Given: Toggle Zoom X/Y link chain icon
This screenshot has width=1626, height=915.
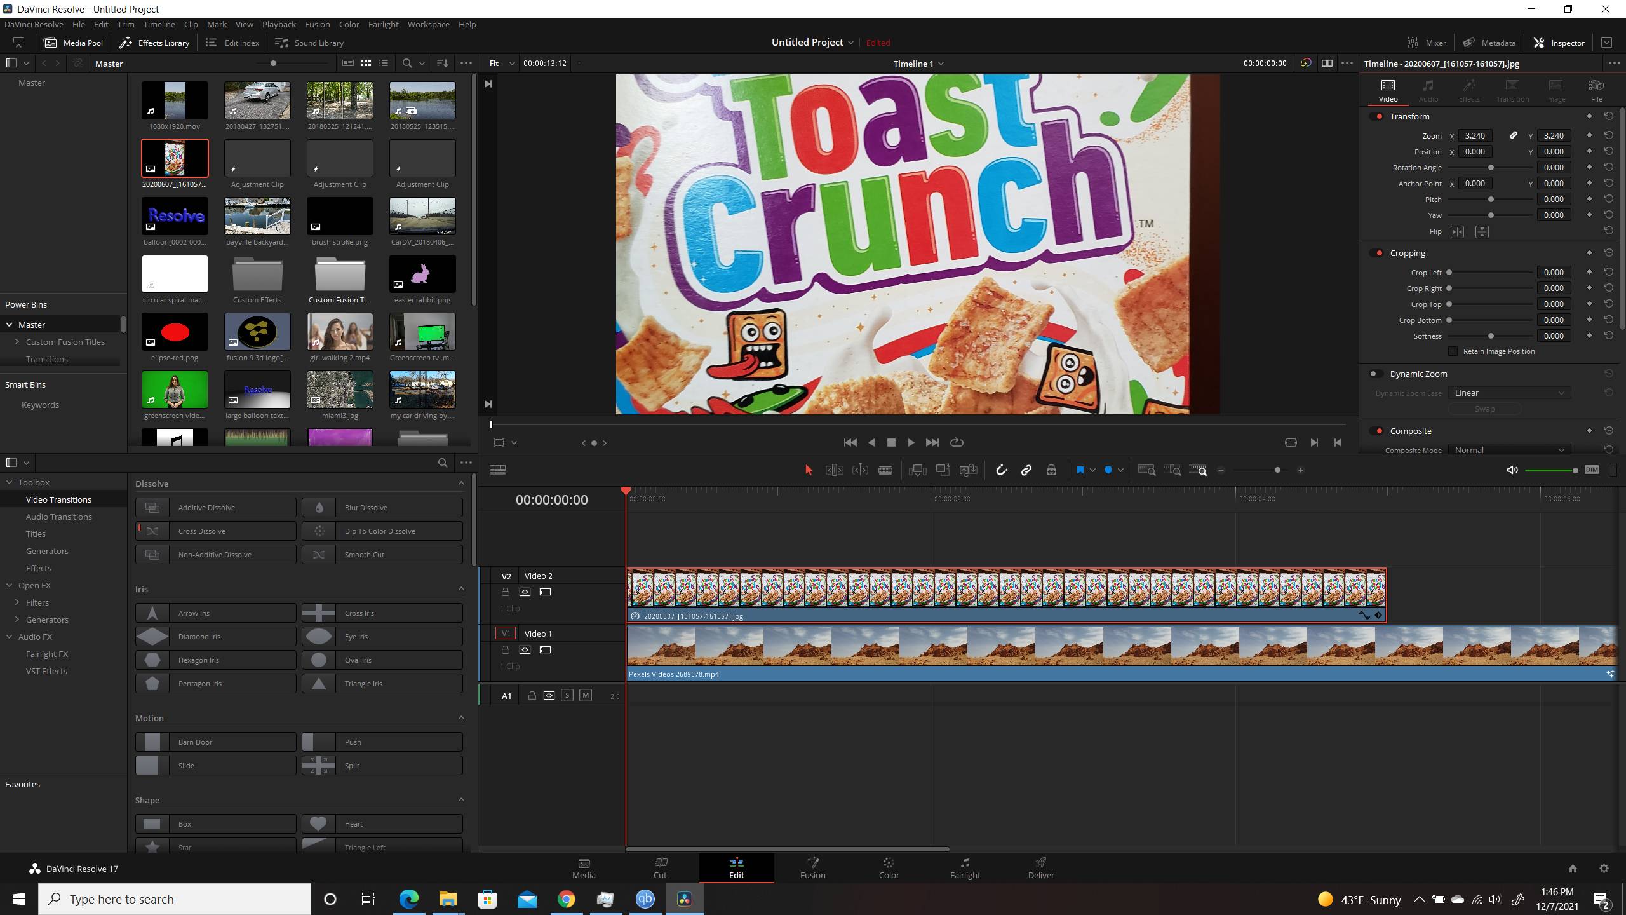Looking at the screenshot, I should tap(1514, 135).
